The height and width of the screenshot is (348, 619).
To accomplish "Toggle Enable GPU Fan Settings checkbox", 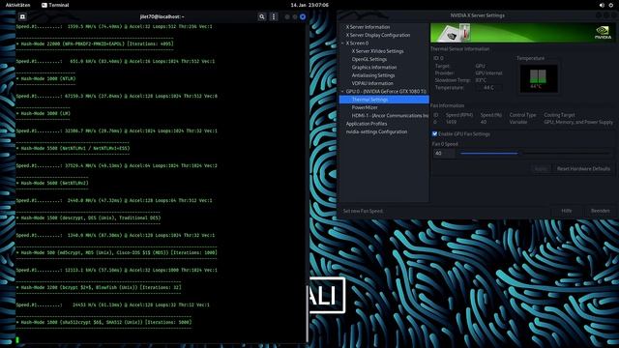I will [434, 133].
